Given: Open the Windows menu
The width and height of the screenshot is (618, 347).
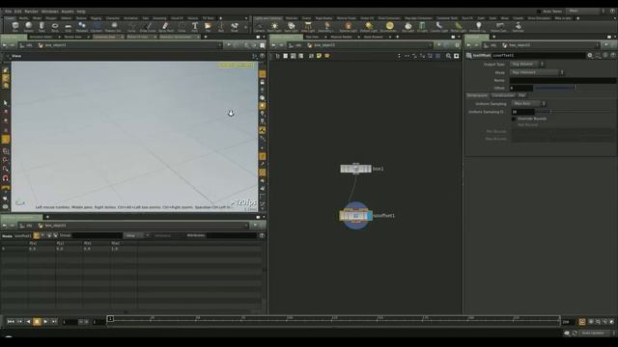Looking at the screenshot, I should pyautogui.click(x=49, y=12).
